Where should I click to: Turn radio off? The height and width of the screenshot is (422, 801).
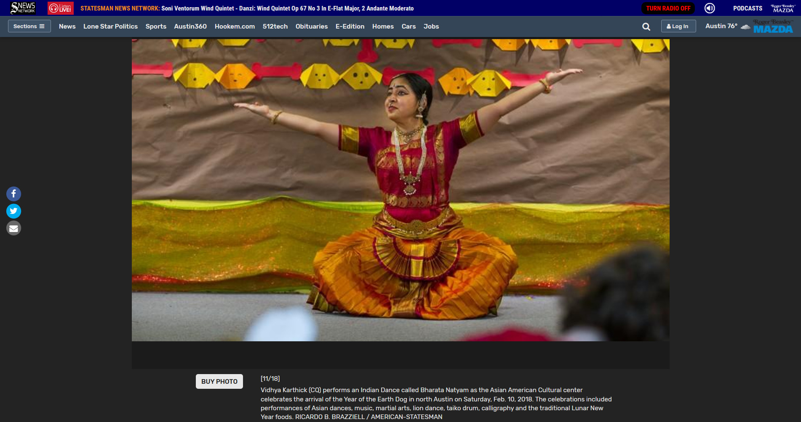coord(668,8)
